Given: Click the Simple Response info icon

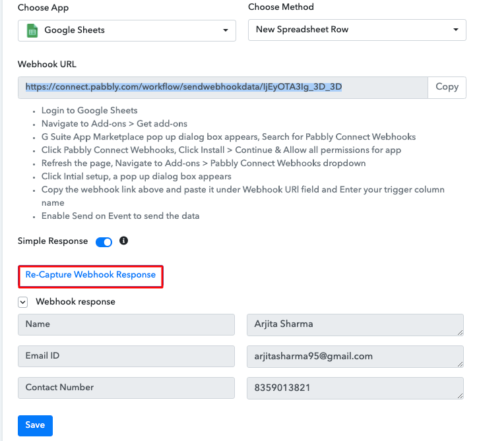Looking at the screenshot, I should coord(123,241).
